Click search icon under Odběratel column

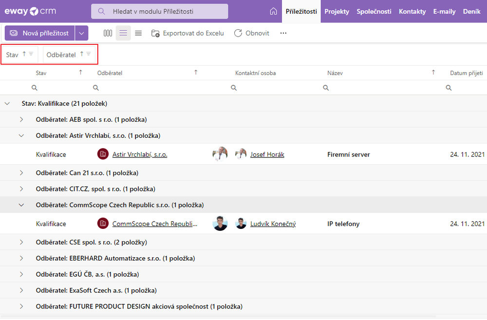[x=96, y=88]
